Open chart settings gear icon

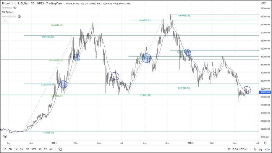pos(265,143)
